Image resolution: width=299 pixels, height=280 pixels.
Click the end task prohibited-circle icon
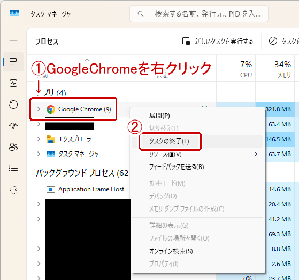[x=273, y=41]
